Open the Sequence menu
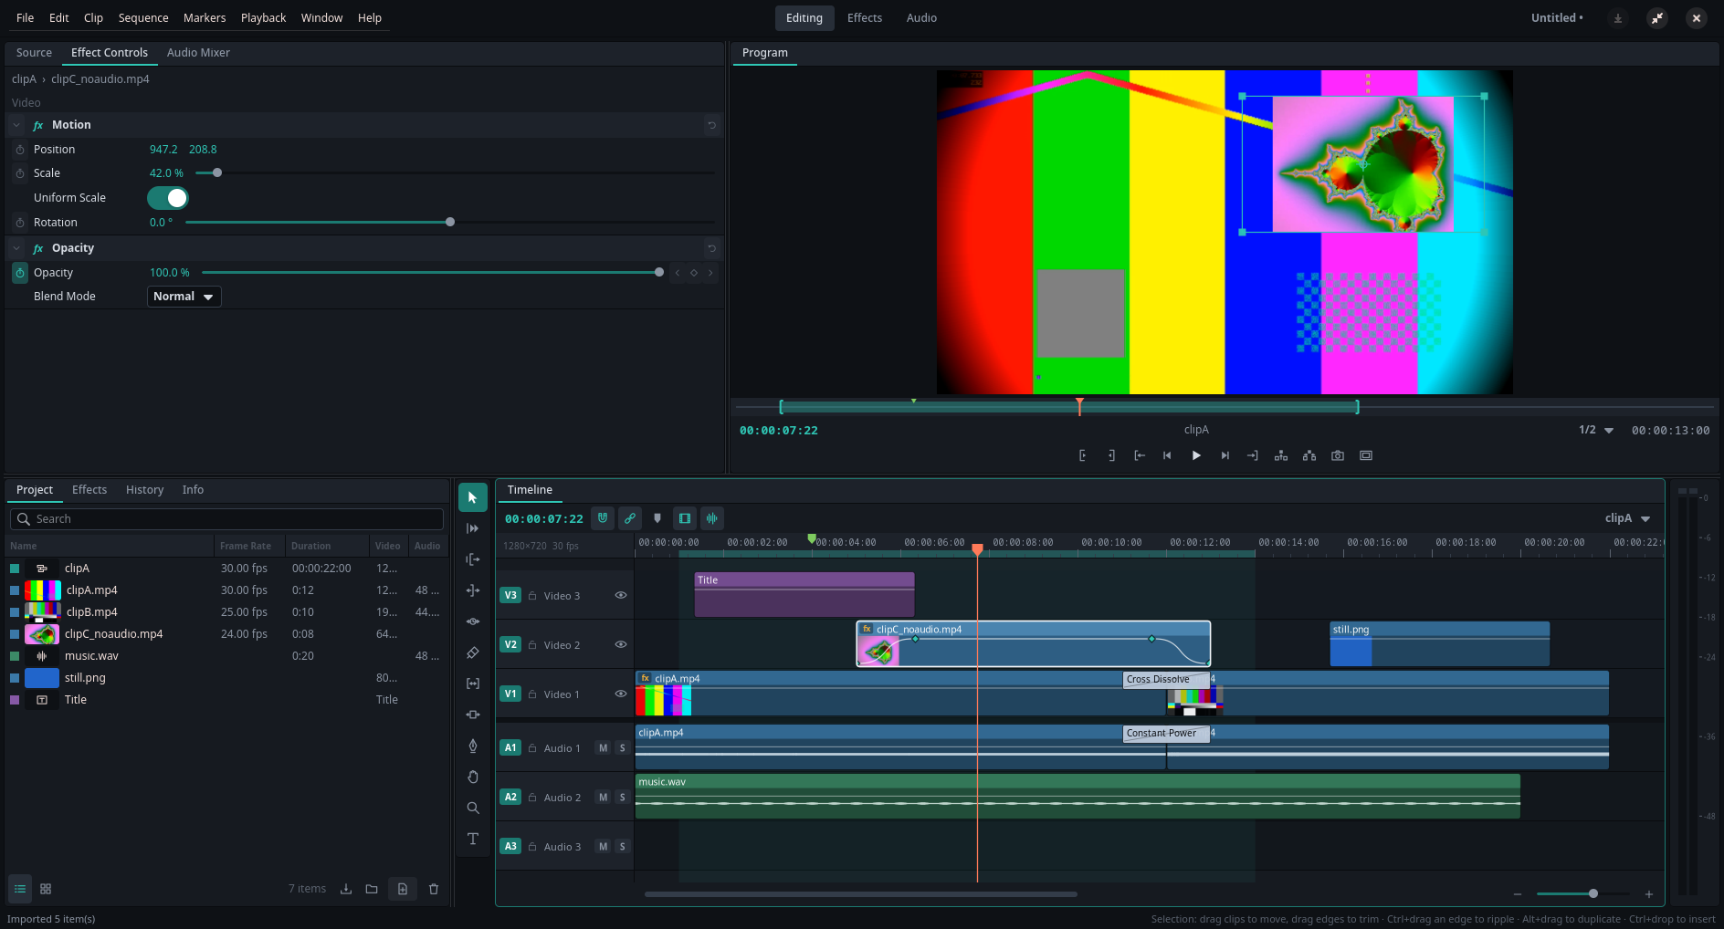 tap(143, 17)
